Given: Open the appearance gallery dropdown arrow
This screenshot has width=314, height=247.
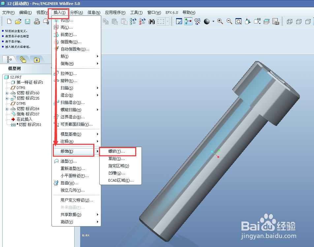Looking at the screenshot, I should coord(213,21).
